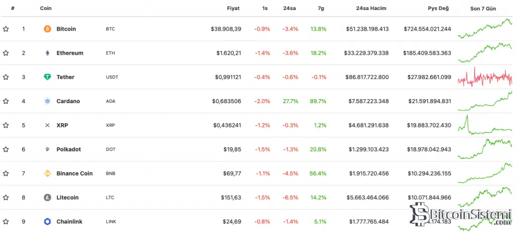
Task: Click the green Tether logo icon
Action: coord(47,77)
